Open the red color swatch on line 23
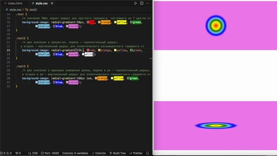Image resolution: width=277 pixels, height=156 pixels. point(88,50)
